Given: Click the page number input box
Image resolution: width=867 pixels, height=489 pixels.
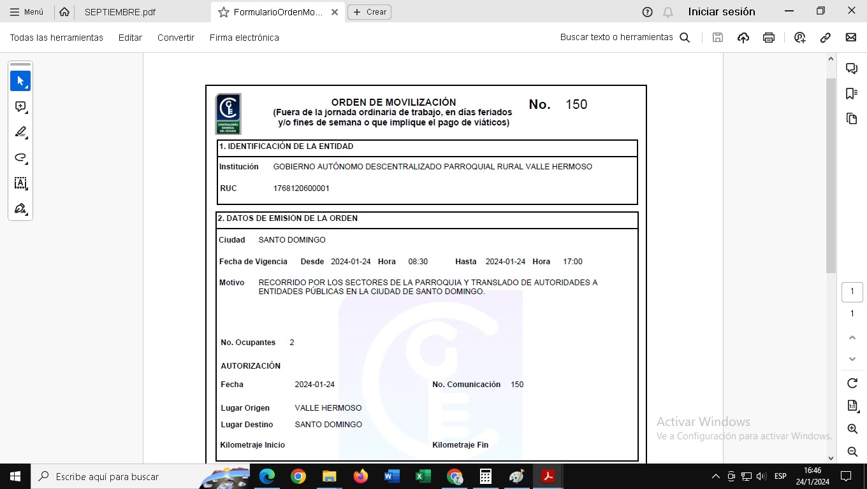Looking at the screenshot, I should point(852,292).
